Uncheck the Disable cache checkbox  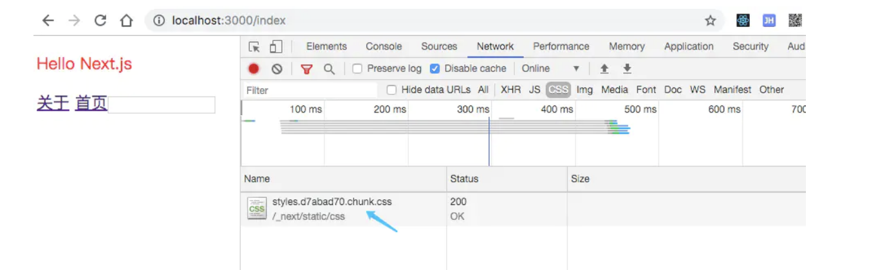coord(434,69)
